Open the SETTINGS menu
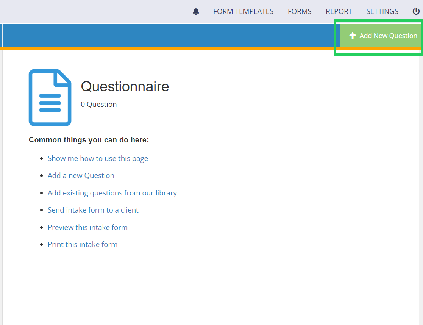This screenshot has height=325, width=423. (382, 11)
